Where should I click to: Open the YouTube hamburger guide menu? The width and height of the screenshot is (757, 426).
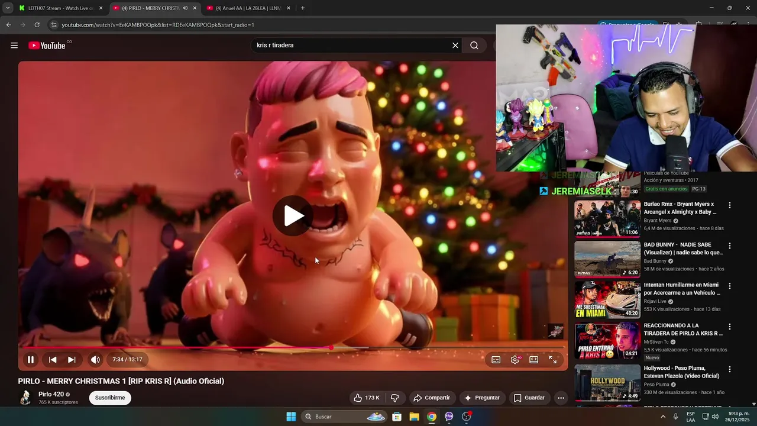pyautogui.click(x=14, y=46)
